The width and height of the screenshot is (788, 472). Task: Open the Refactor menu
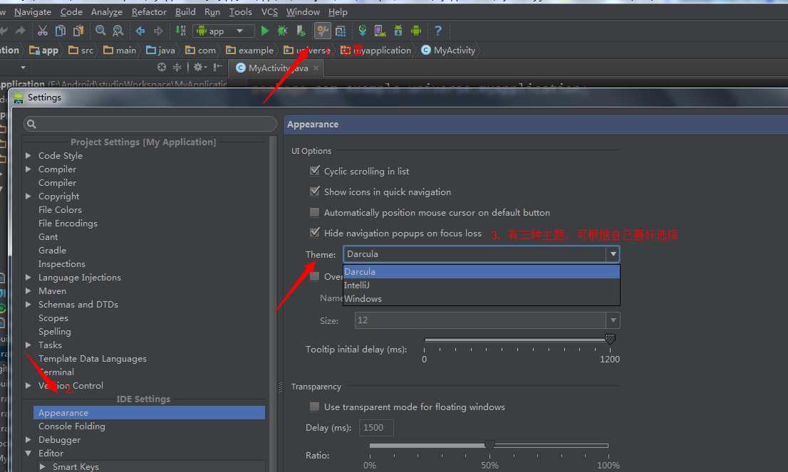[x=149, y=11]
